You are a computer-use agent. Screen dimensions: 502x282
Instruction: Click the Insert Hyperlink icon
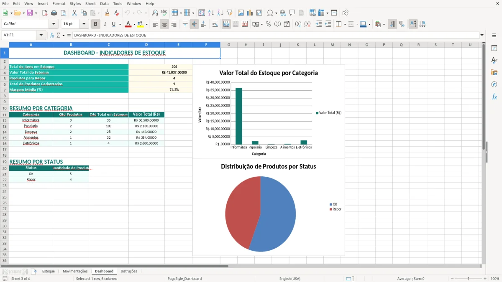(283, 13)
